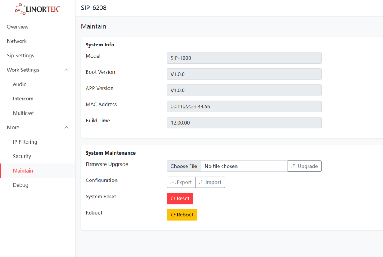Click the red Reset button
The height and width of the screenshot is (257, 383).
[180, 198]
